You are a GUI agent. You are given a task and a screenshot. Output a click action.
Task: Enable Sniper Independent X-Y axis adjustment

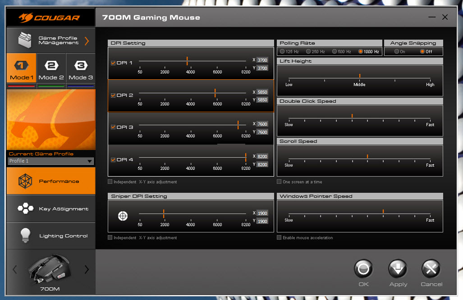point(110,237)
